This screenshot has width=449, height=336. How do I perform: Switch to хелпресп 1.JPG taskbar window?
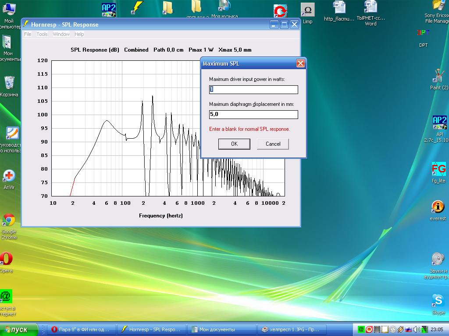292,329
